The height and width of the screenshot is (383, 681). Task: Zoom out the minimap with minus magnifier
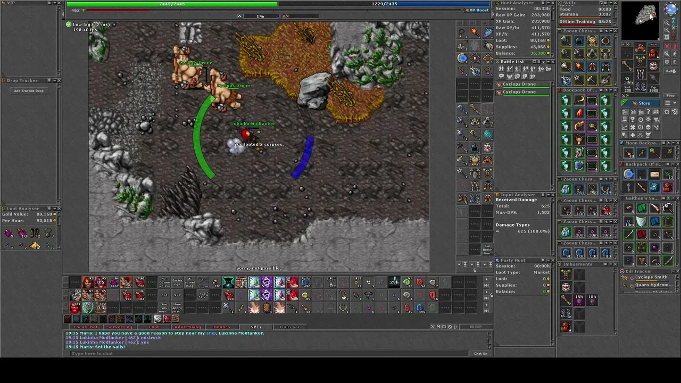pyautogui.click(x=666, y=23)
